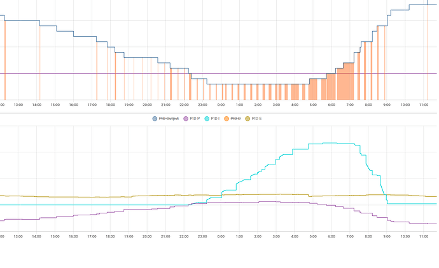Image resolution: width=439 pixels, height=268 pixels.
Task: Hide the PID P series via label
Action: tap(195, 119)
